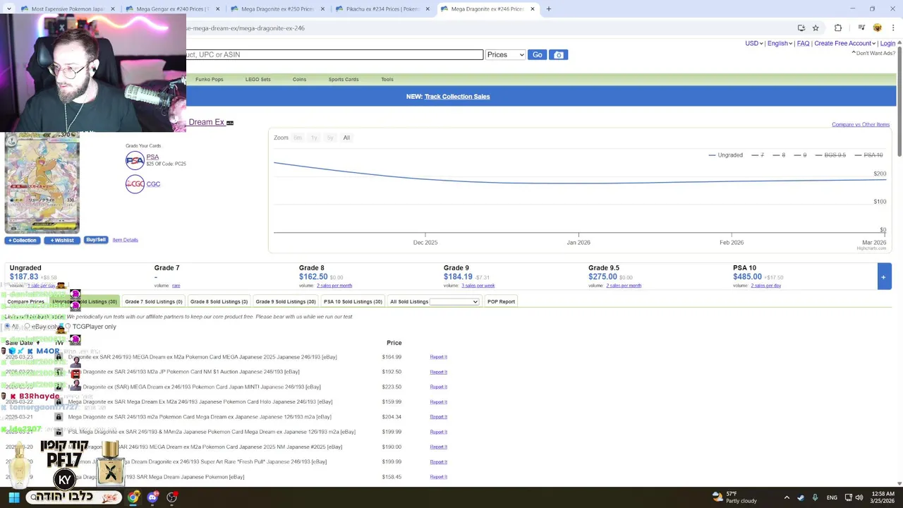Click Report It for the $223.50 sale
The width and height of the screenshot is (903, 508).
[x=439, y=387]
